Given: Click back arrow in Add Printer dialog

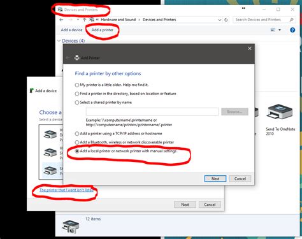Looking at the screenshot, I should [68, 58].
